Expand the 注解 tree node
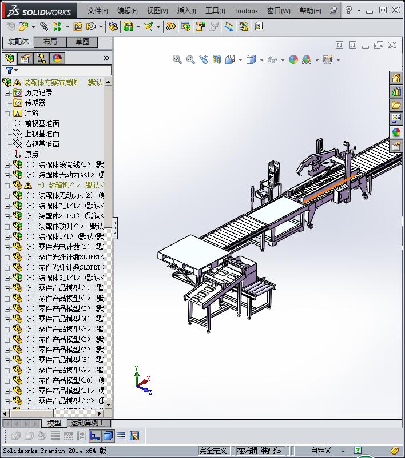Viewport: 405px width, 458px height. [7, 114]
